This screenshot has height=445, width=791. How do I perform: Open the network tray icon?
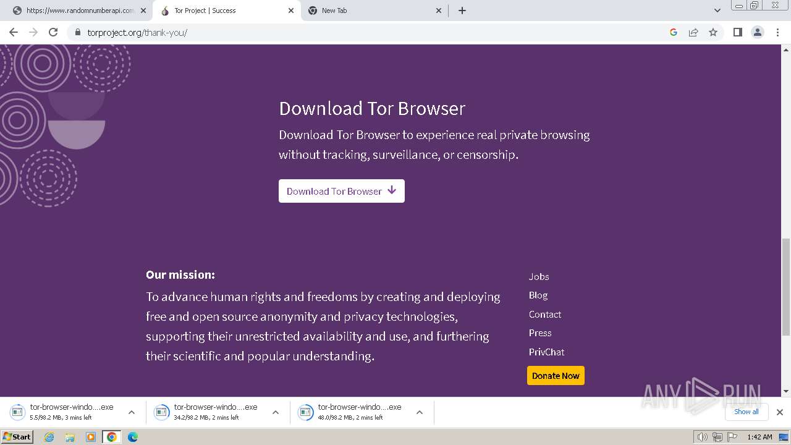(x=717, y=437)
